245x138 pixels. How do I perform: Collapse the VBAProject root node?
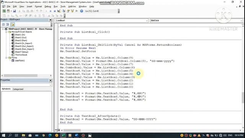[x=3, y=29]
